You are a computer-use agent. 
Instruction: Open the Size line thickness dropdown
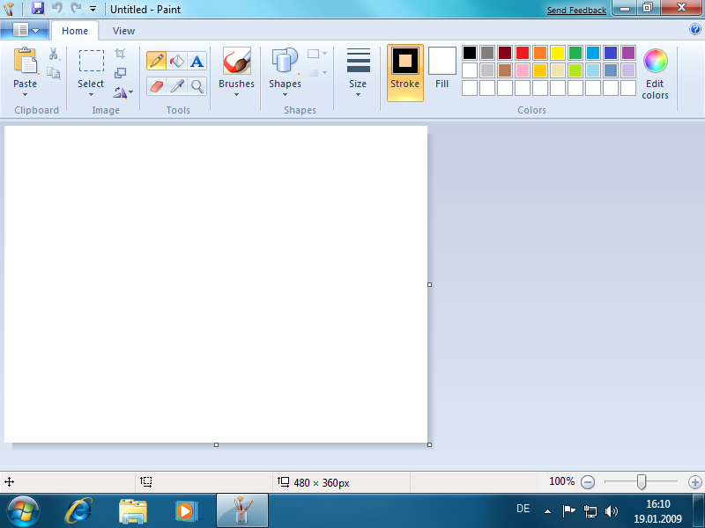pos(358,94)
